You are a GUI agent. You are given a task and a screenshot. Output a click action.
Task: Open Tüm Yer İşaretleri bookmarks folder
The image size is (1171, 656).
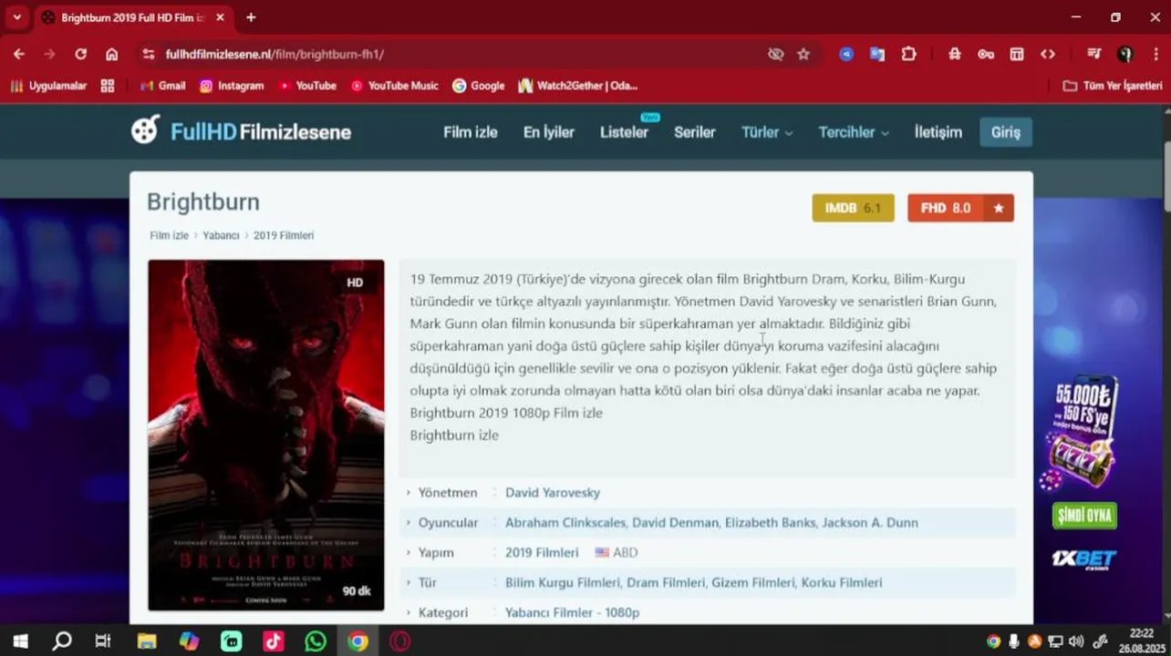(x=1113, y=86)
